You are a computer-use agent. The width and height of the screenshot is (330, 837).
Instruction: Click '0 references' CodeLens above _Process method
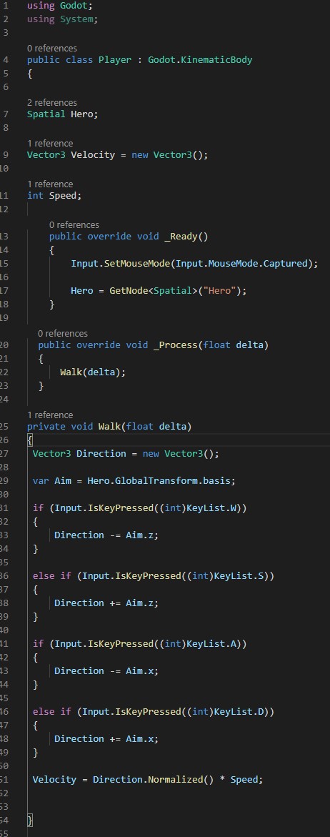[62, 334]
